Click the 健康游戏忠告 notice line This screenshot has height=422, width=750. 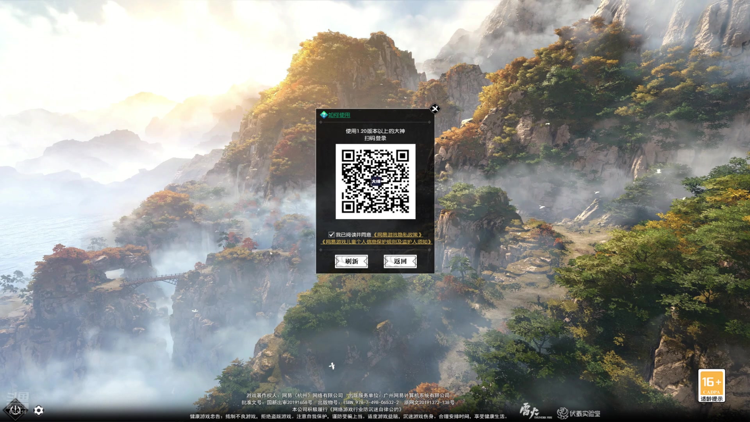tap(348, 416)
